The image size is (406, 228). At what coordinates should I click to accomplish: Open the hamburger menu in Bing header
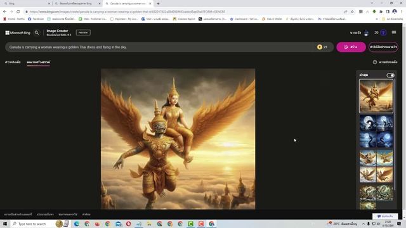click(394, 32)
